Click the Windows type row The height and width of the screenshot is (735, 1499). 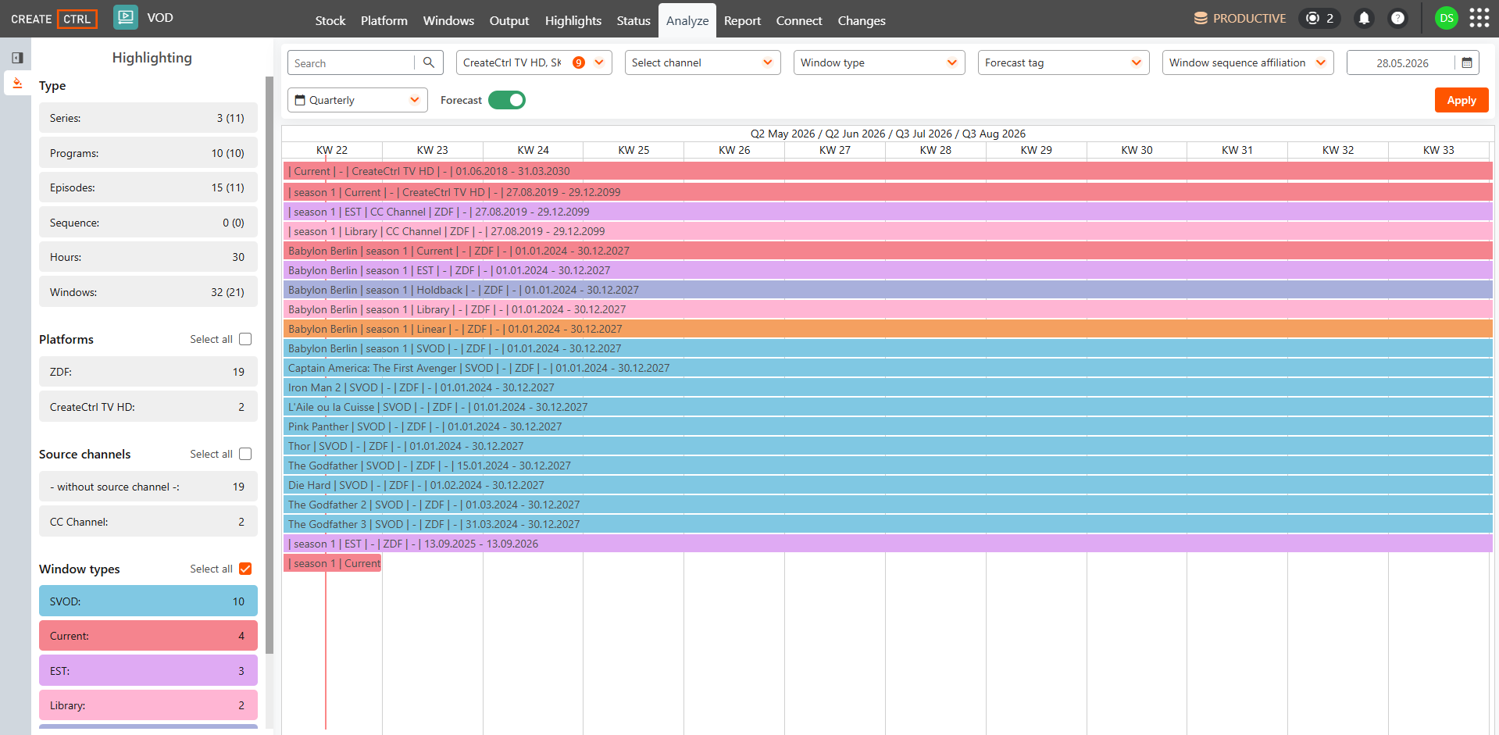(148, 292)
